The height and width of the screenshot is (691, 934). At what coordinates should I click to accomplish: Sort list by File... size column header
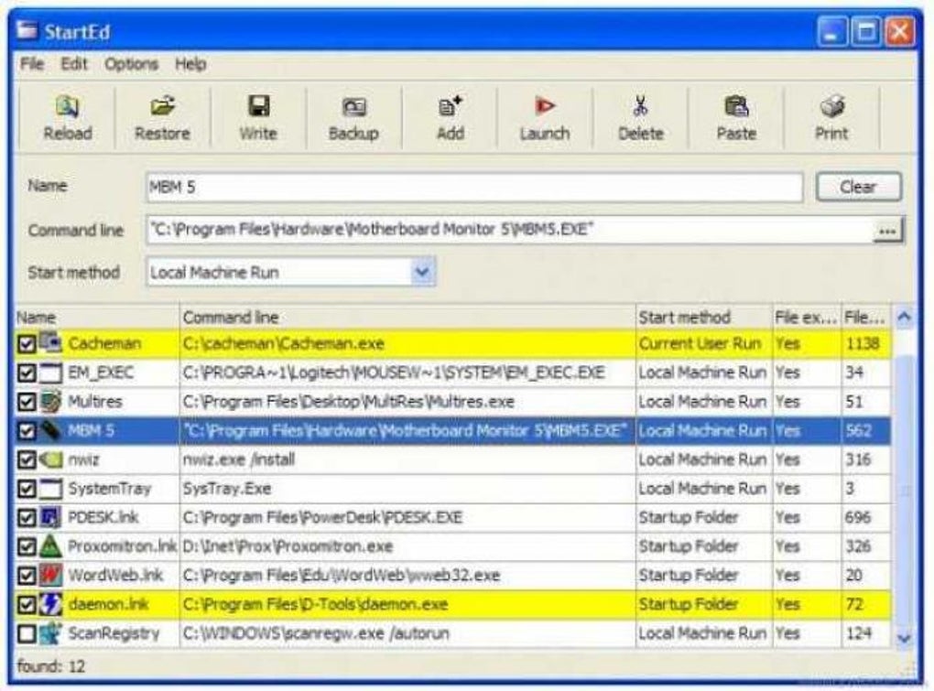point(866,318)
